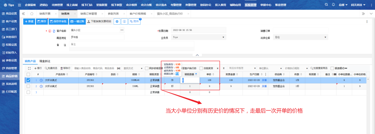375x134 pixels.
Task: Enable the 极速模式 checkbox
Action: pyautogui.click(x=332, y=68)
